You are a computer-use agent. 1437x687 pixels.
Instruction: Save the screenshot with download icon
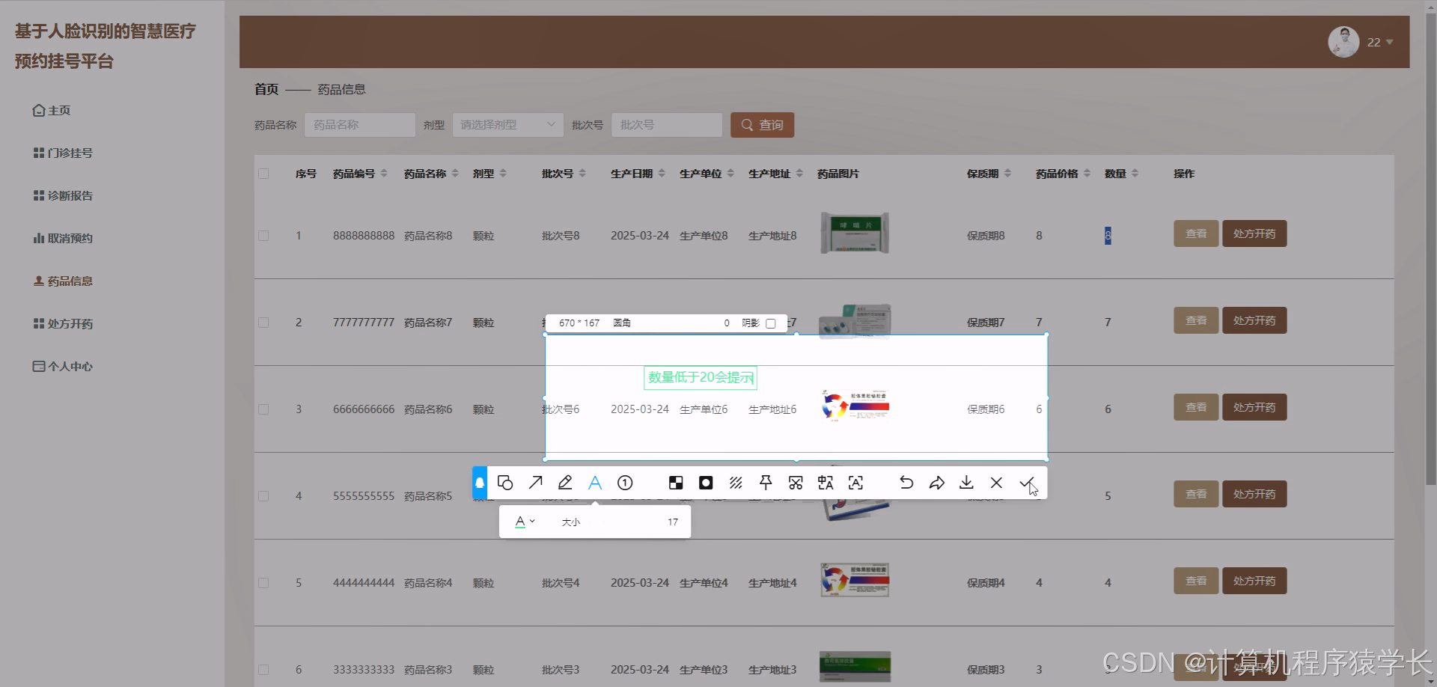pos(966,483)
